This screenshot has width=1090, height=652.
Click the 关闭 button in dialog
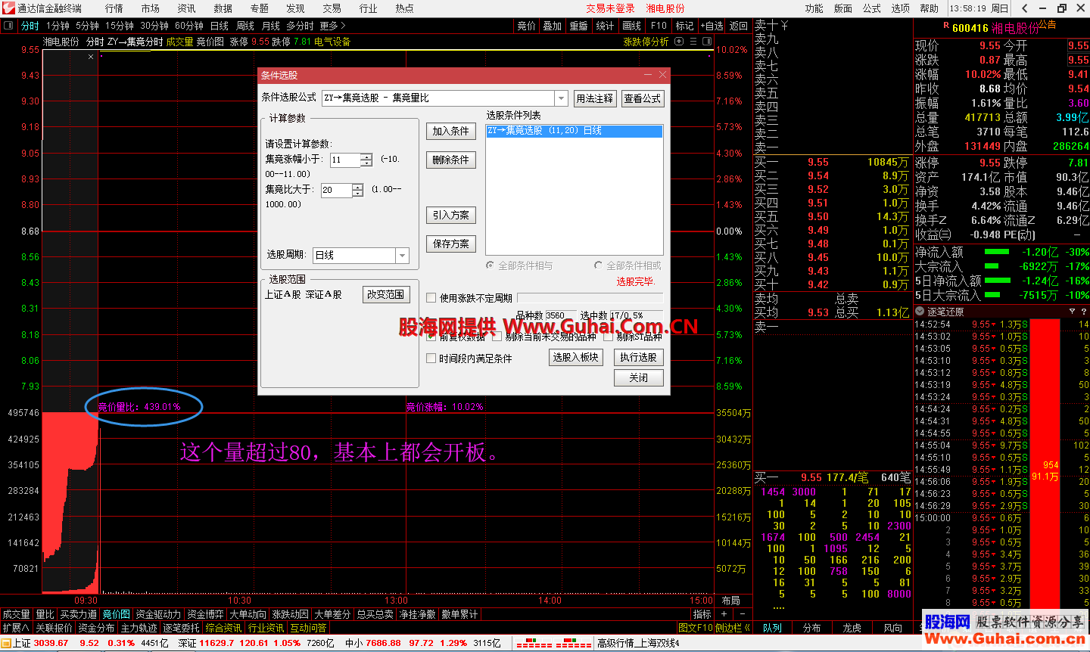[639, 377]
